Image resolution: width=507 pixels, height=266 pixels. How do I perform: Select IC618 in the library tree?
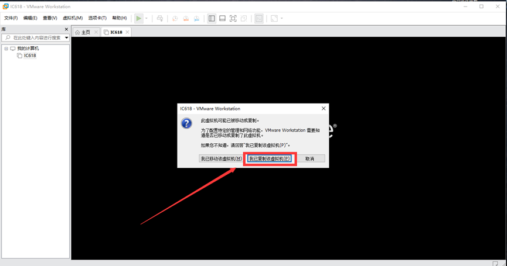30,56
